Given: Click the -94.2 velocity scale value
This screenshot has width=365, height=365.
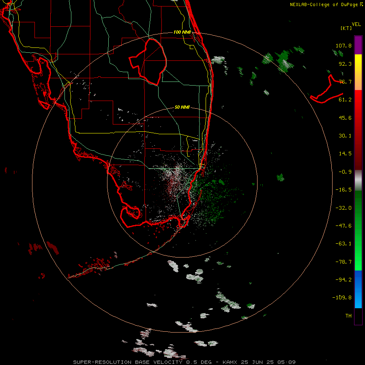Looking at the screenshot, I should (x=344, y=279).
